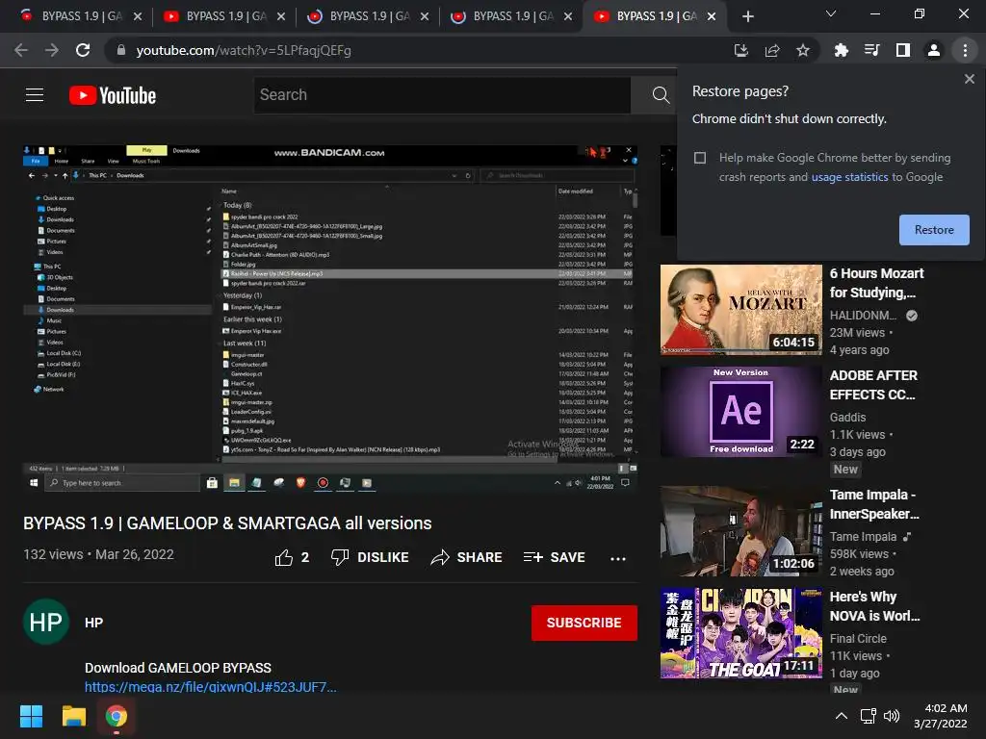Open the mega.nz download link
This screenshot has height=739, width=986.
[211, 687]
